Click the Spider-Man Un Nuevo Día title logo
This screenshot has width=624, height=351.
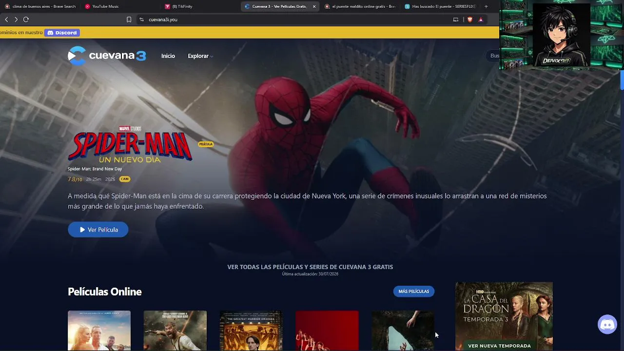click(130, 144)
